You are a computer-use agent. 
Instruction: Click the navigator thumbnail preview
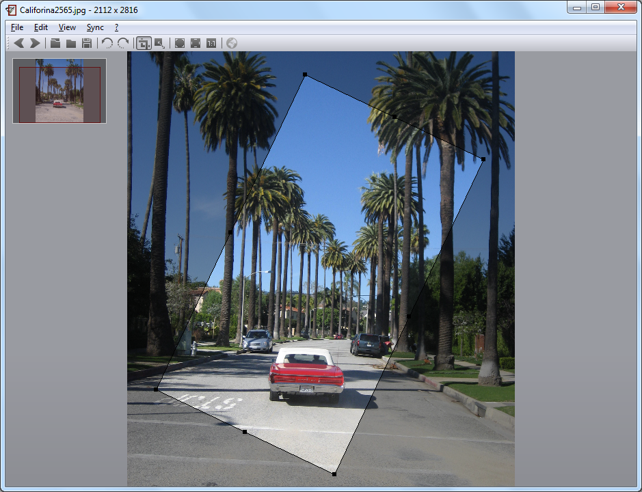click(59, 91)
